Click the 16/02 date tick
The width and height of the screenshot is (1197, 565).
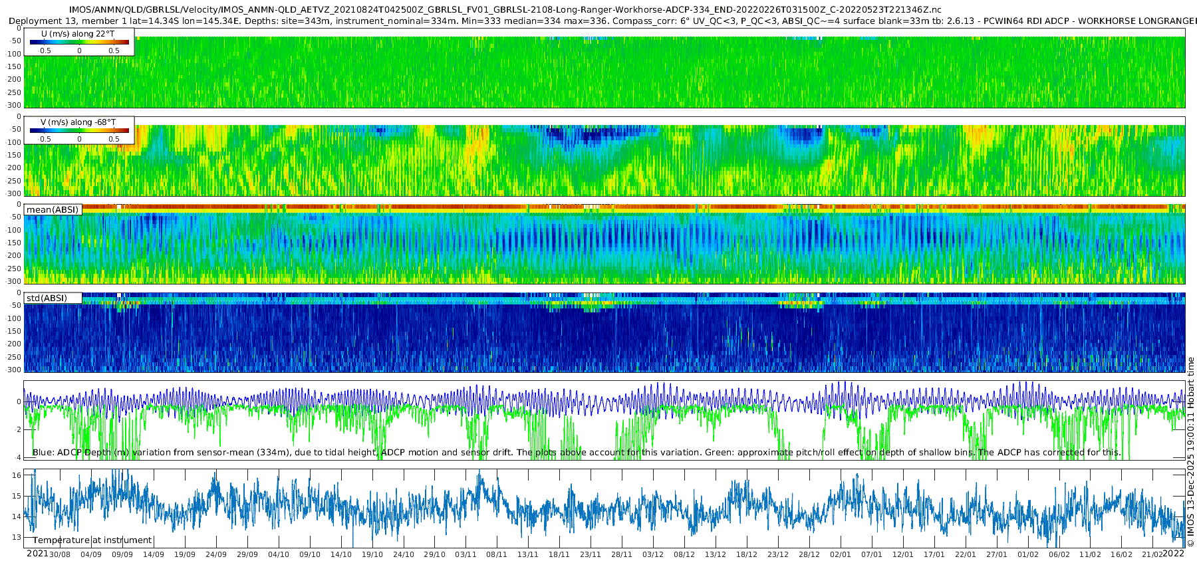(1122, 554)
